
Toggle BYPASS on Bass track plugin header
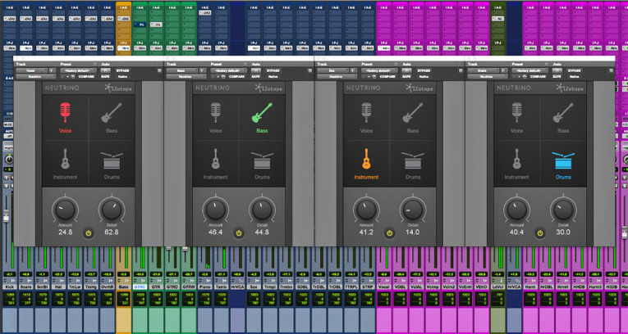click(x=273, y=70)
